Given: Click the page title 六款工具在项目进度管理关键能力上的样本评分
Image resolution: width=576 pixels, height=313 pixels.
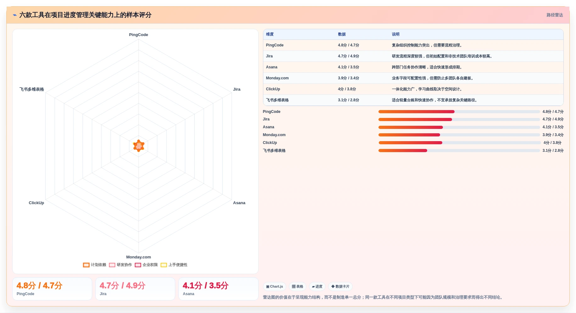Looking at the screenshot, I should click(85, 15).
